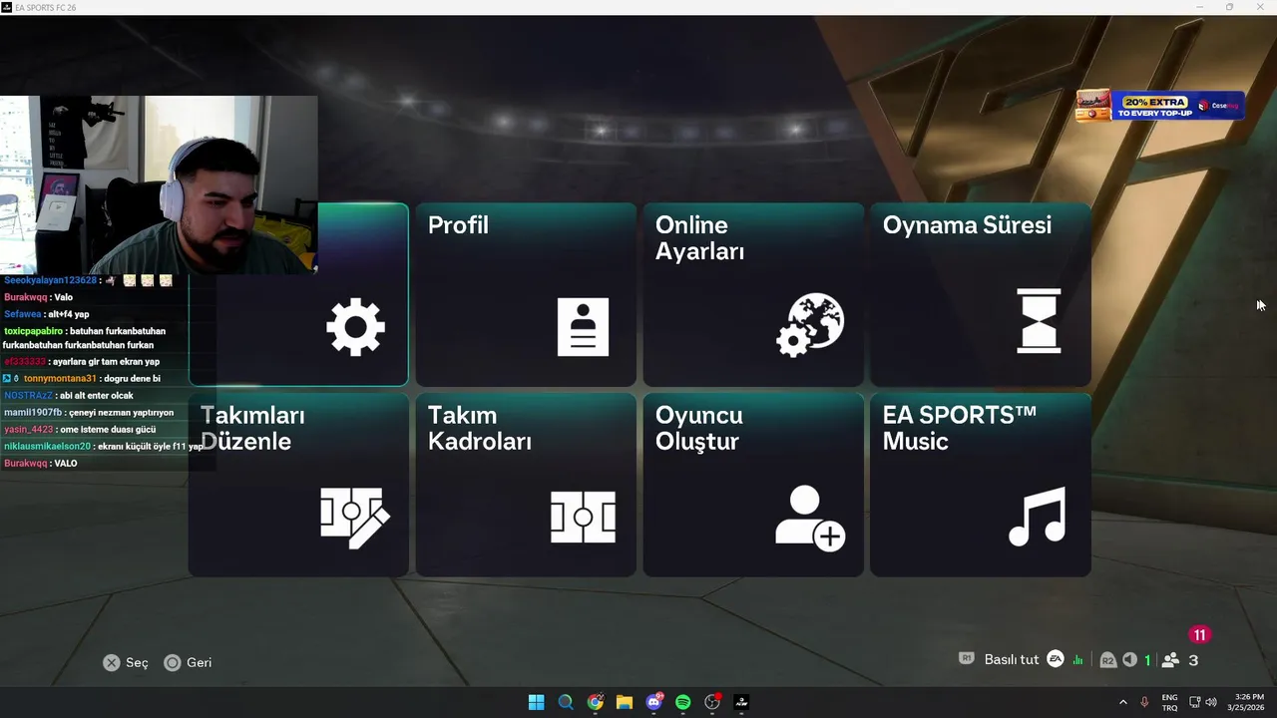Click yasin_4423's chat message

(80, 430)
